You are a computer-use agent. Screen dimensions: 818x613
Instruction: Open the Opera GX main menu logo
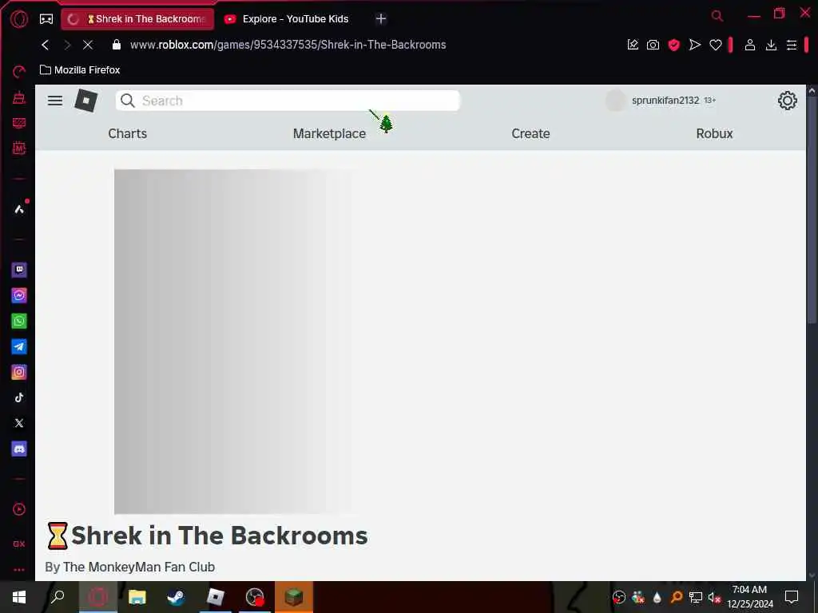point(19,19)
